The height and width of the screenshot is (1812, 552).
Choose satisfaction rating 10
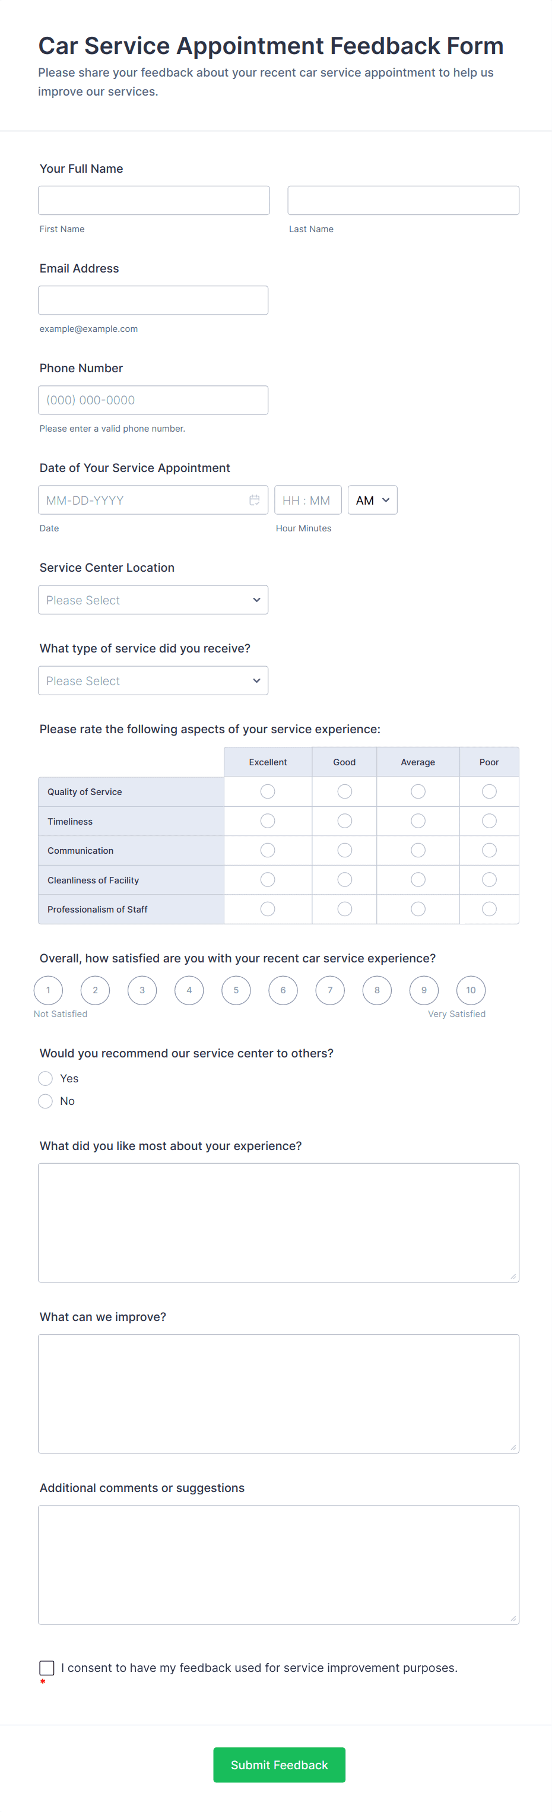tap(471, 990)
